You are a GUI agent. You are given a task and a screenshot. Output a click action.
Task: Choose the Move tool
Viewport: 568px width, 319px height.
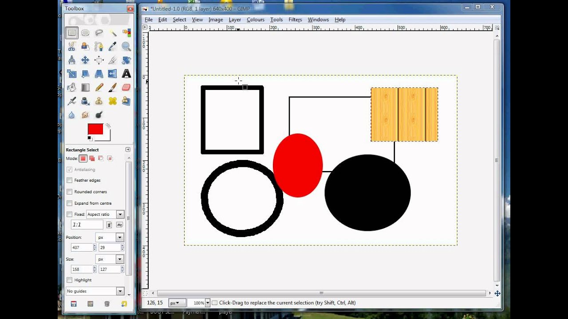(x=85, y=60)
